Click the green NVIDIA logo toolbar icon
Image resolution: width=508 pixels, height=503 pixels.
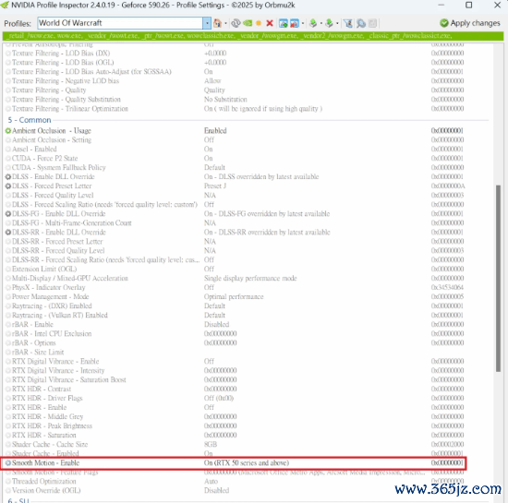pyautogui.click(x=248, y=23)
